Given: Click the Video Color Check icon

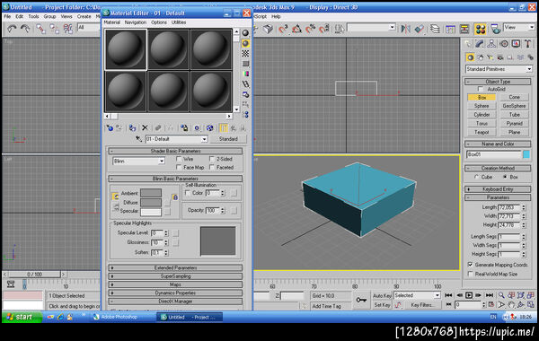Looking at the screenshot, I should pyautogui.click(x=245, y=74).
